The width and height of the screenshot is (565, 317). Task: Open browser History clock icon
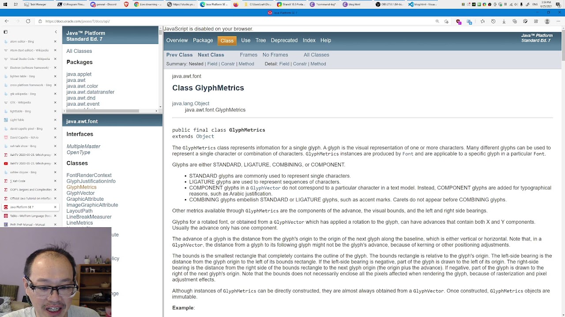493,21
